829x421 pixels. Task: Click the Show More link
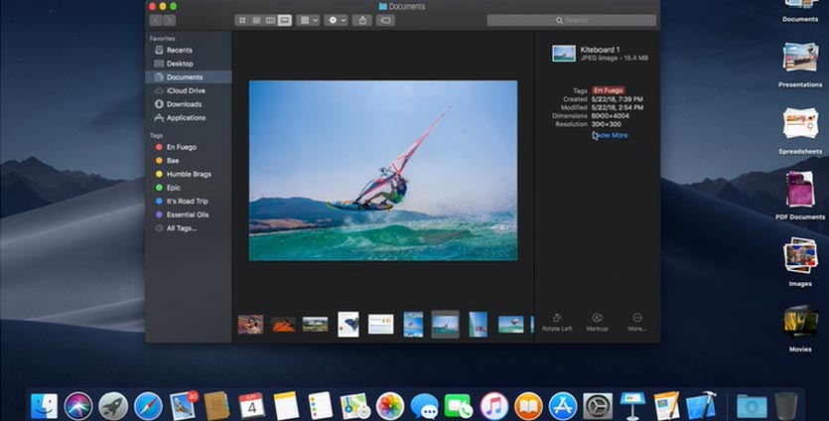(x=610, y=135)
